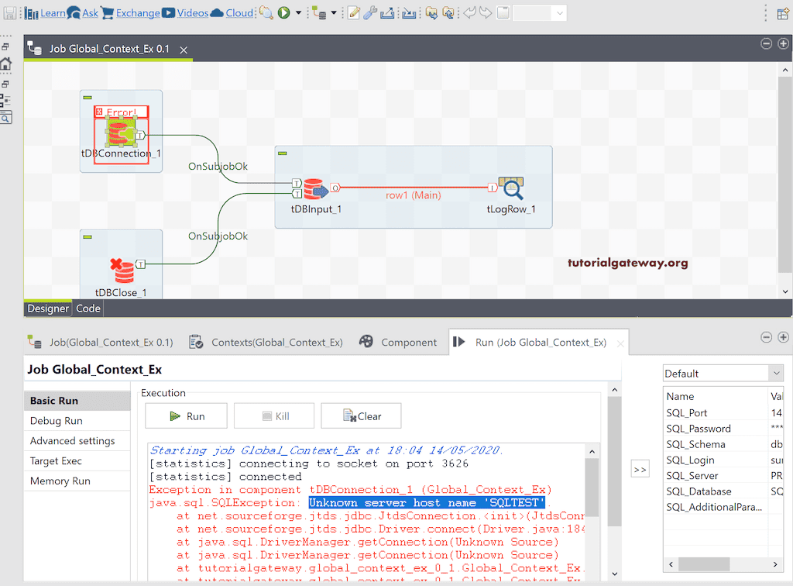Switch to the Code tab
Screen dimensions: 793x586
[88, 309]
